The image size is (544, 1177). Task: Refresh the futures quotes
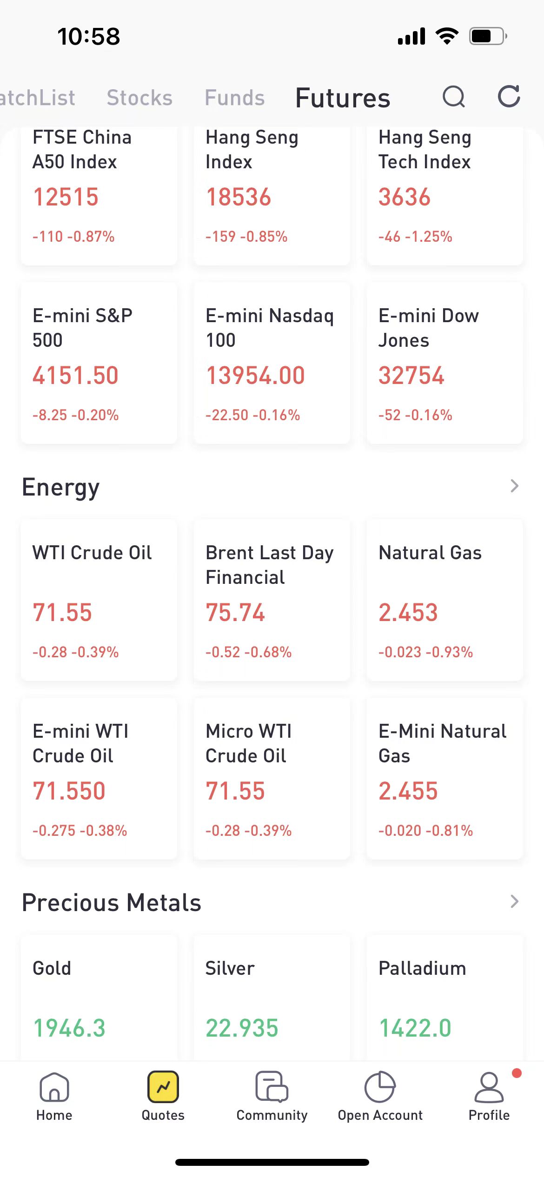[509, 97]
